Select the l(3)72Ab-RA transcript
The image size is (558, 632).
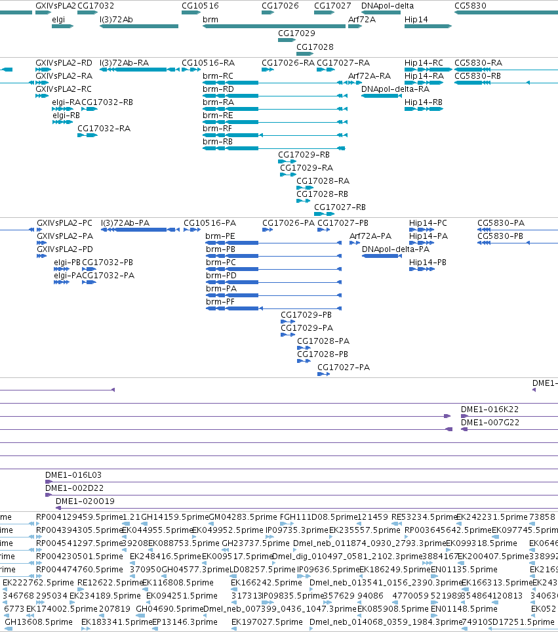pyautogui.click(x=139, y=70)
